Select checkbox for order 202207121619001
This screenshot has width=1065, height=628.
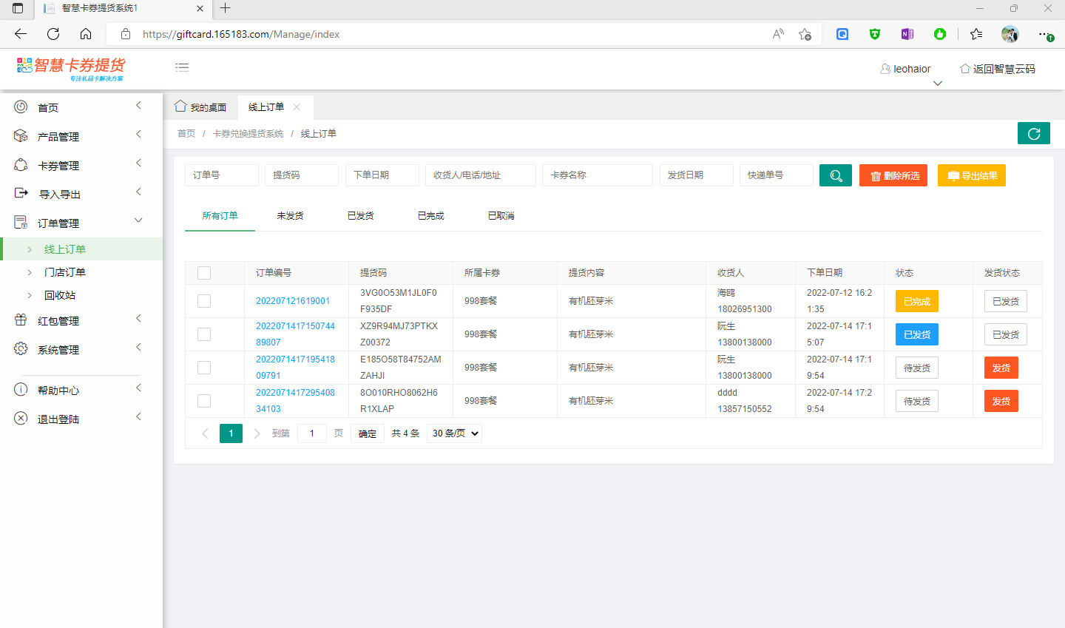204,301
